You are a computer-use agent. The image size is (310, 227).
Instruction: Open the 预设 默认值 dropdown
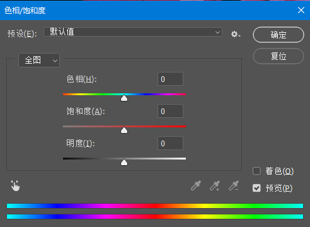click(133, 32)
